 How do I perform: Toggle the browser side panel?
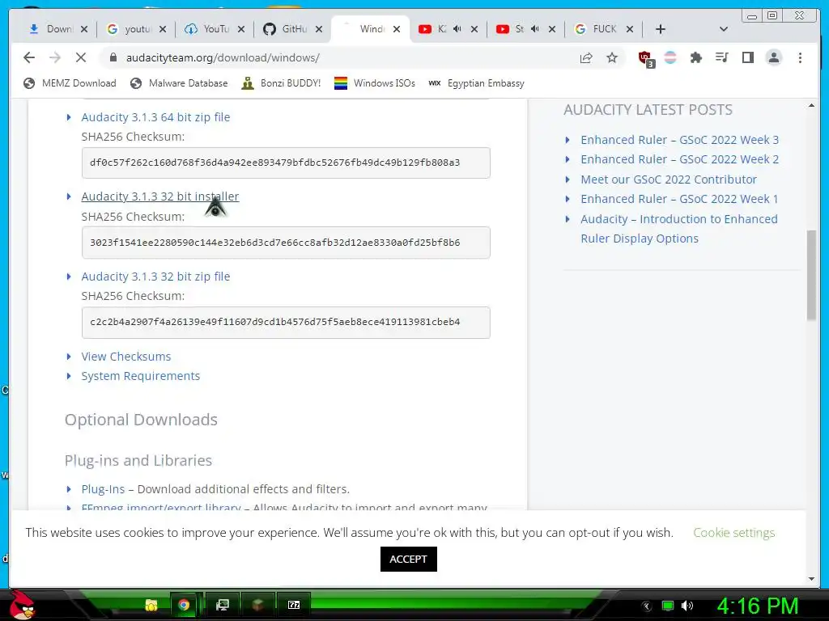(747, 57)
